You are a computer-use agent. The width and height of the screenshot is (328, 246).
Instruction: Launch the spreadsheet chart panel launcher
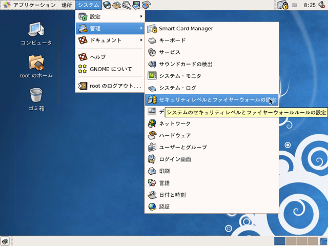(146, 5)
